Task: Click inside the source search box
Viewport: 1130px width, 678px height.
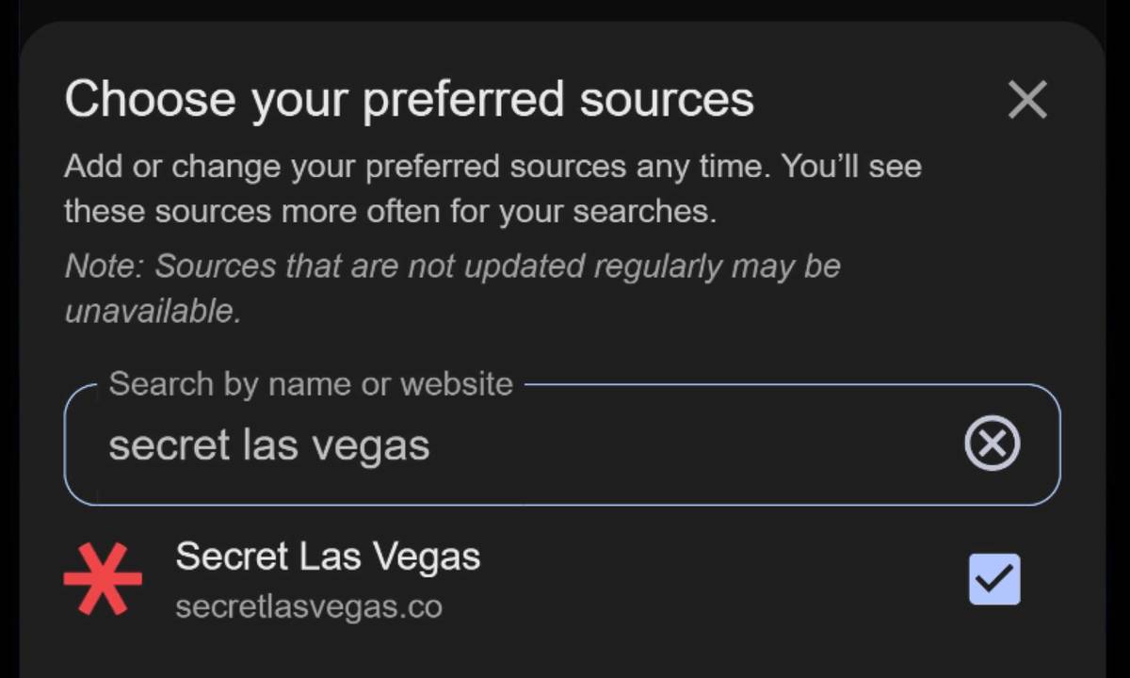Action: tap(659, 444)
